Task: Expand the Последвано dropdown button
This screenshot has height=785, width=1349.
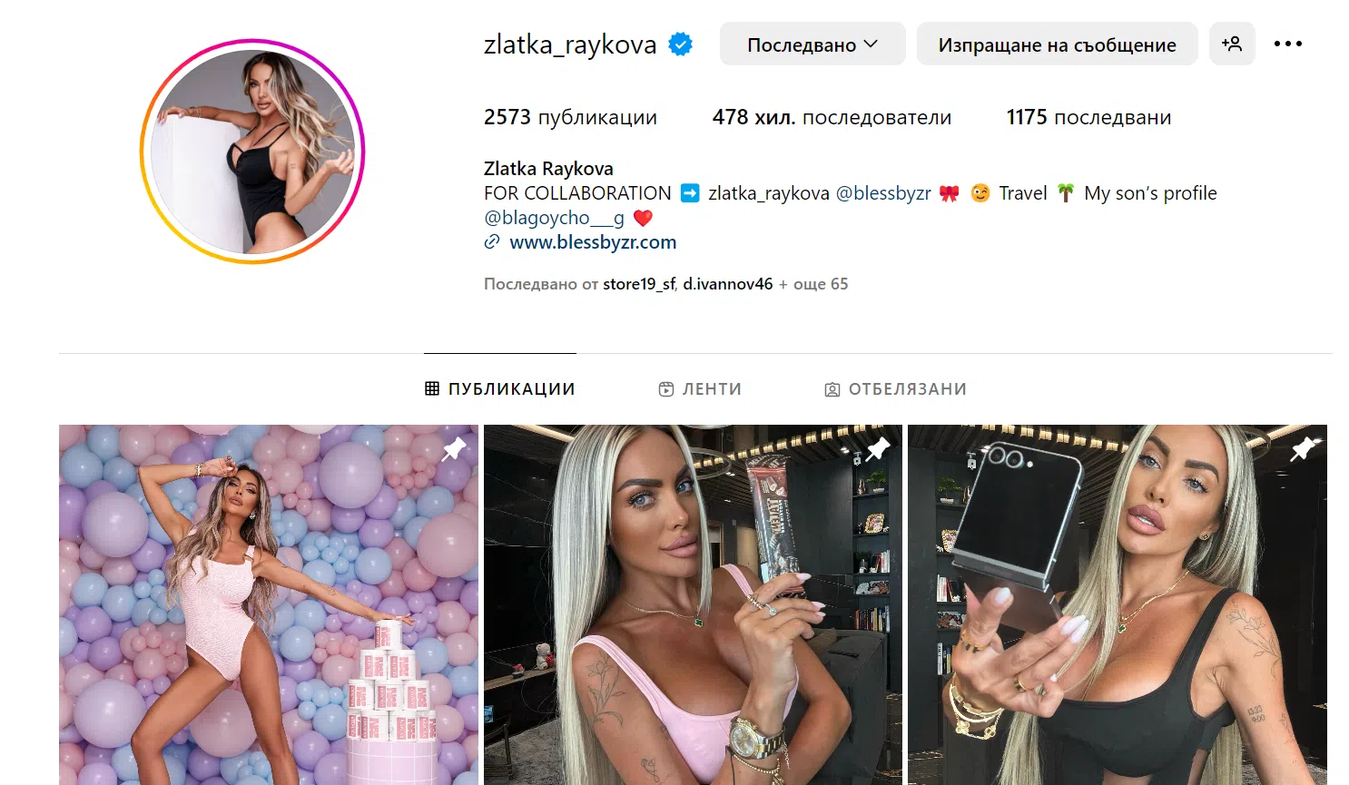Action: tap(812, 44)
